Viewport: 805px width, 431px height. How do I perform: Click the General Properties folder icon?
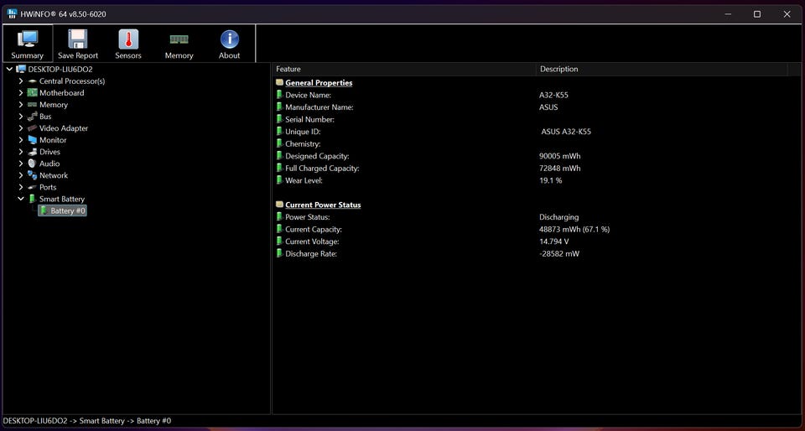point(279,82)
